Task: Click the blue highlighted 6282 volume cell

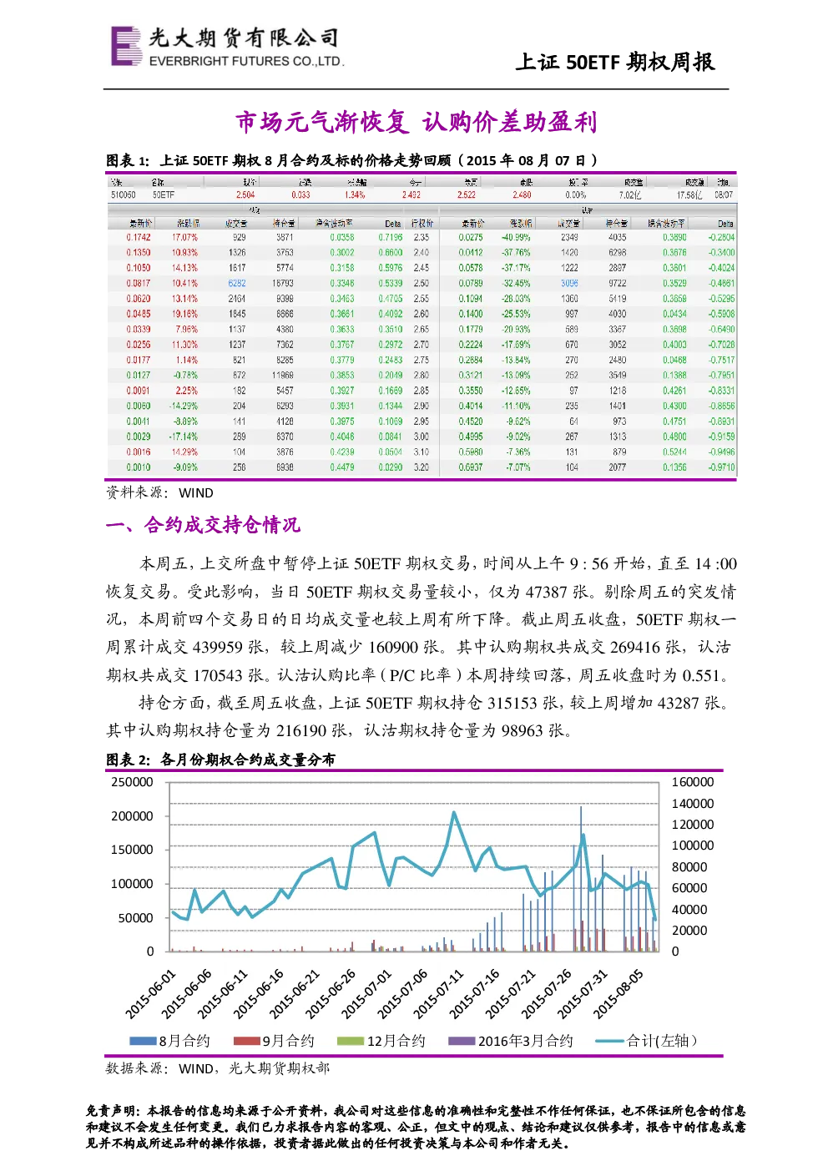Action: 237,283
